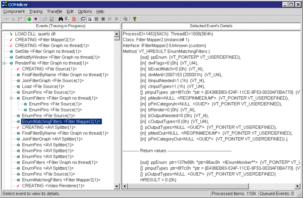Click the "Selected Event's Details" header

pyautogui.click(x=211, y=26)
